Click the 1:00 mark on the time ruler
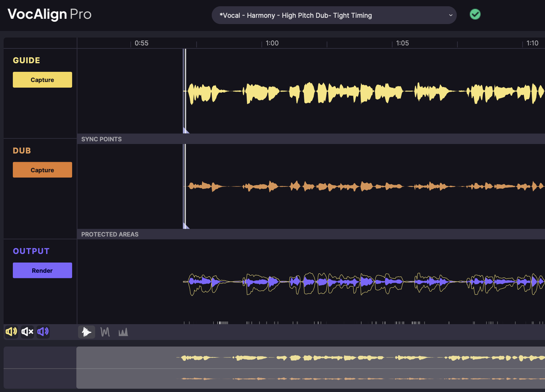Screen dimensions: 545x392 point(272,43)
